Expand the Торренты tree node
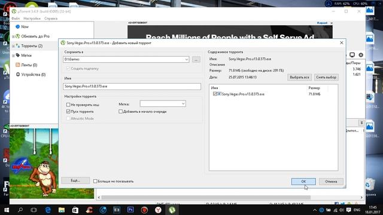Image resolution: width=383 pixels, height=215 pixels. tap(13, 46)
